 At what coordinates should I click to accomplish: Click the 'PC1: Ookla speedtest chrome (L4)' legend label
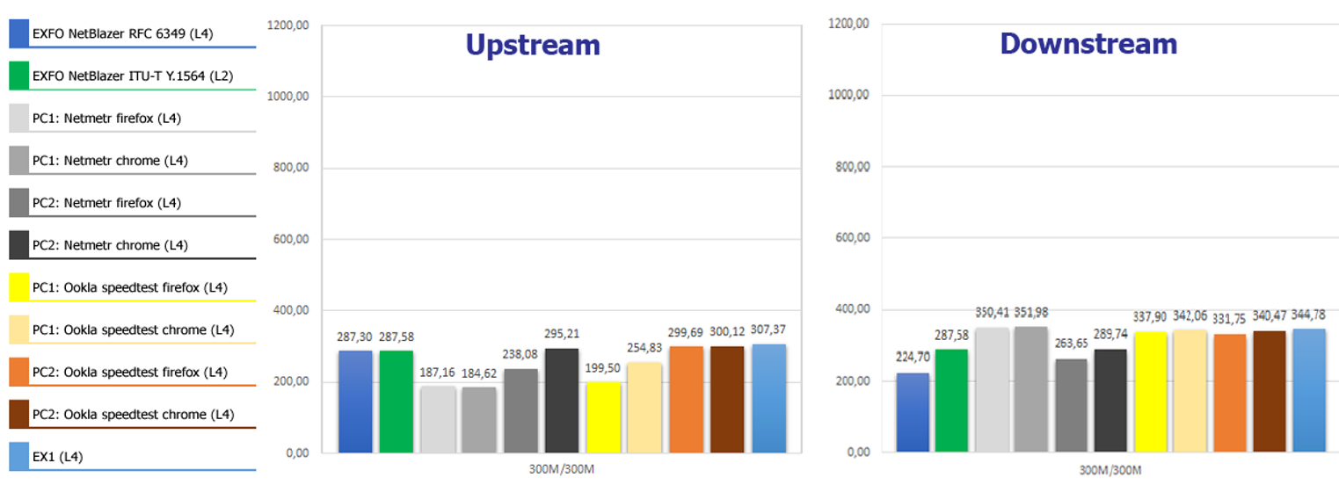(x=133, y=329)
